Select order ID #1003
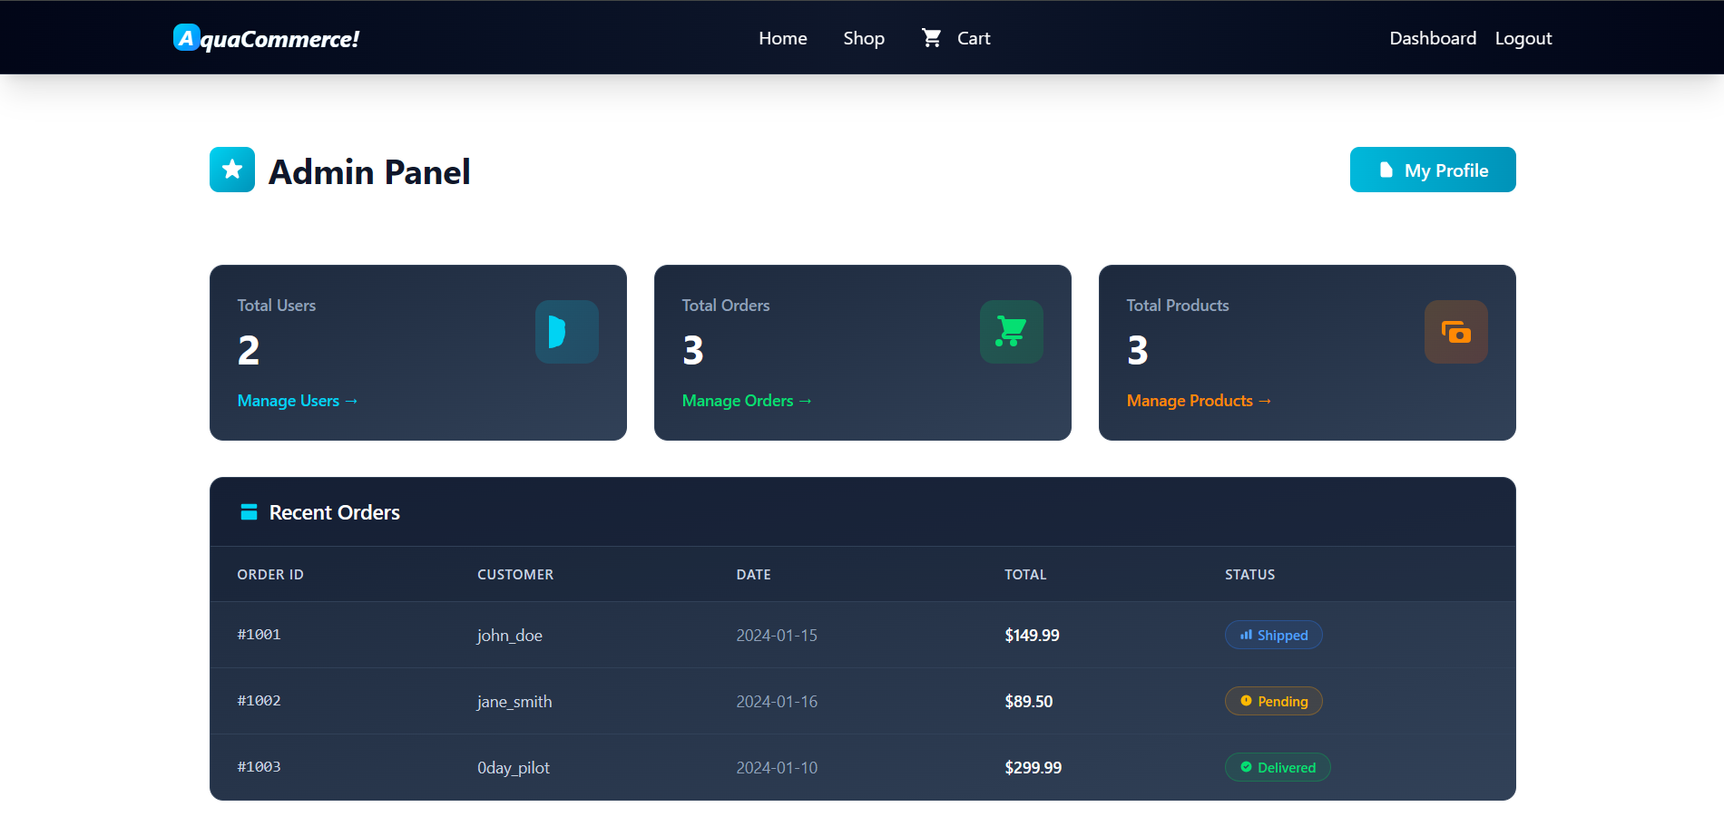The image size is (1724, 836). [x=260, y=767]
